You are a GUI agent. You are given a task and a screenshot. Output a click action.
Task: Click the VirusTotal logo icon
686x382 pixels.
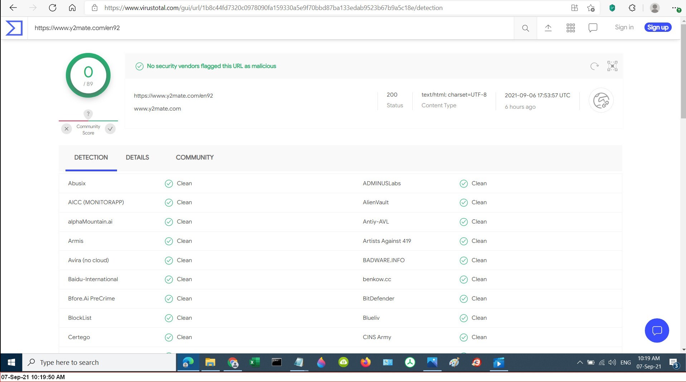click(14, 28)
